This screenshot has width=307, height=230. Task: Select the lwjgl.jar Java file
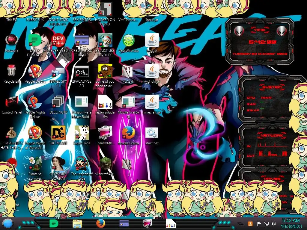[152, 40]
